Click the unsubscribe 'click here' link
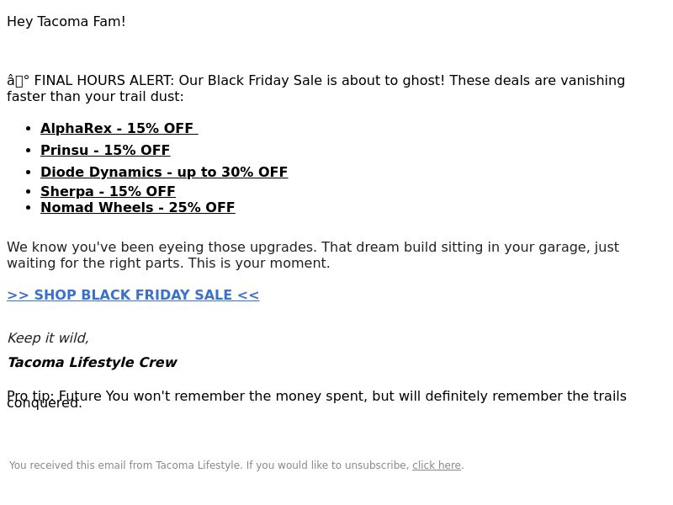673x505 pixels. [x=437, y=465]
